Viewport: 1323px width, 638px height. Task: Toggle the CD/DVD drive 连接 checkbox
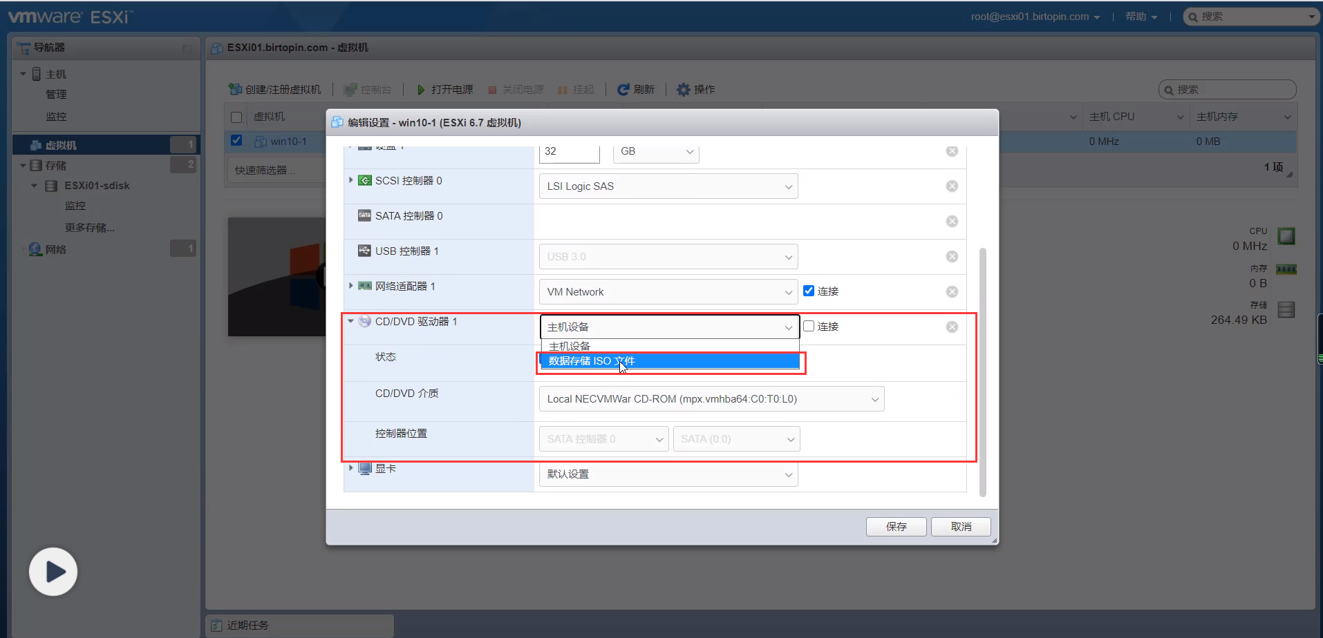click(x=809, y=326)
